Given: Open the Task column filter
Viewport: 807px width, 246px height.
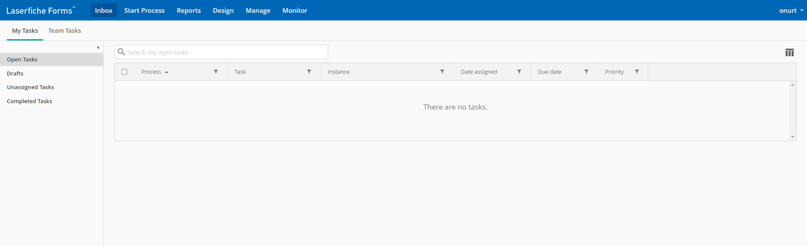Looking at the screenshot, I should (x=309, y=72).
